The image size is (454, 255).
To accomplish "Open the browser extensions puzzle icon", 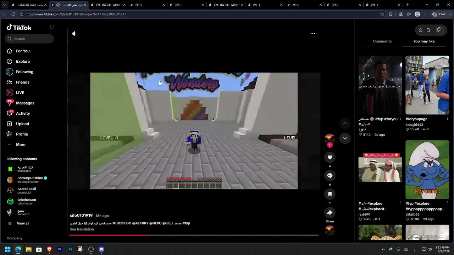I will [x=391, y=14].
